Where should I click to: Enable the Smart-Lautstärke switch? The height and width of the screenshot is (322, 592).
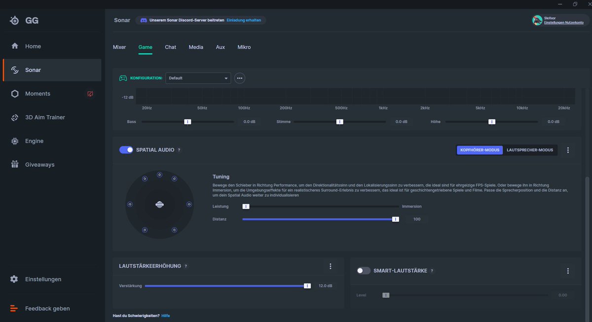(x=364, y=271)
